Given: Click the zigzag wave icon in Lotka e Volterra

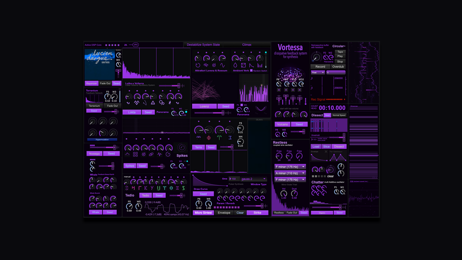Looking at the screenshot, I should (137, 103).
